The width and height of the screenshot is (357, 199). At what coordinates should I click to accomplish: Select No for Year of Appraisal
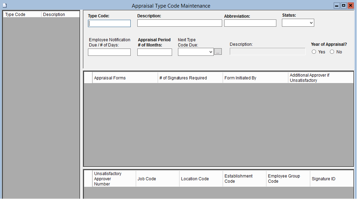coord(332,52)
